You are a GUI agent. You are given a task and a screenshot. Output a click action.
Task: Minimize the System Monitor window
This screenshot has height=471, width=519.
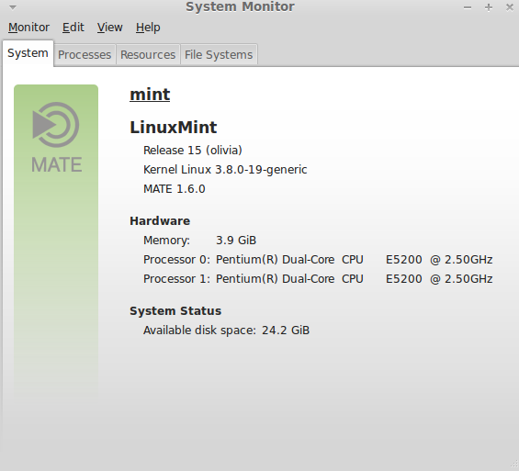(x=468, y=7)
